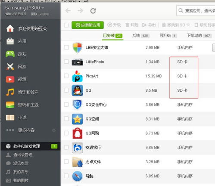Click the refresh arrow icon
Screen dimensions: 215x186
[x=93, y=11]
